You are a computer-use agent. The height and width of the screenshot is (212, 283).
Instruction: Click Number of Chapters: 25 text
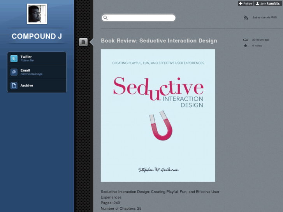(121, 208)
